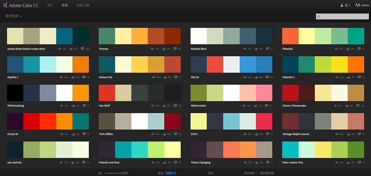The height and width of the screenshot is (176, 371).
Task: Click the comment icon under Watermelon theme
Action: (x=266, y=106)
